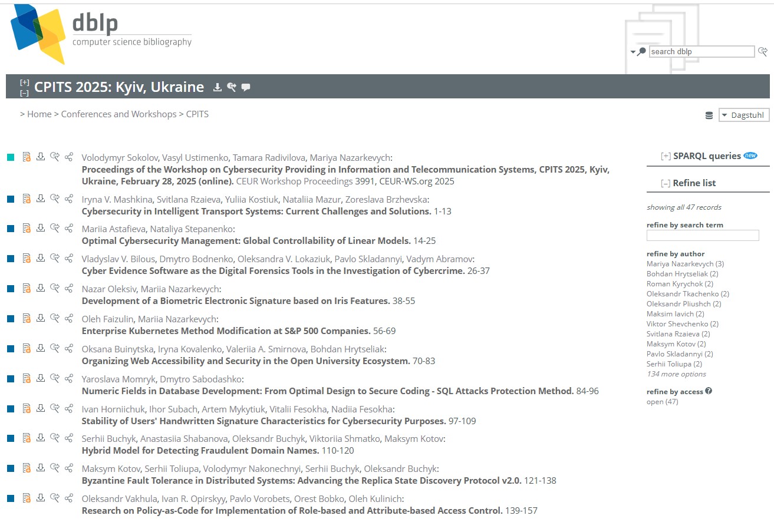This screenshot has height=522, width=774.
Task: Collapse all entries with [–] toggle in header
Action: click(24, 93)
